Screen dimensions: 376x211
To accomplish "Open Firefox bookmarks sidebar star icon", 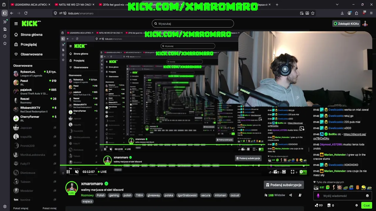I will [x=5, y=43].
